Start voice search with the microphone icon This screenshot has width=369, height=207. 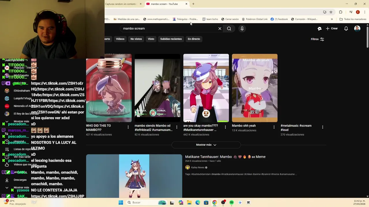[242, 28]
